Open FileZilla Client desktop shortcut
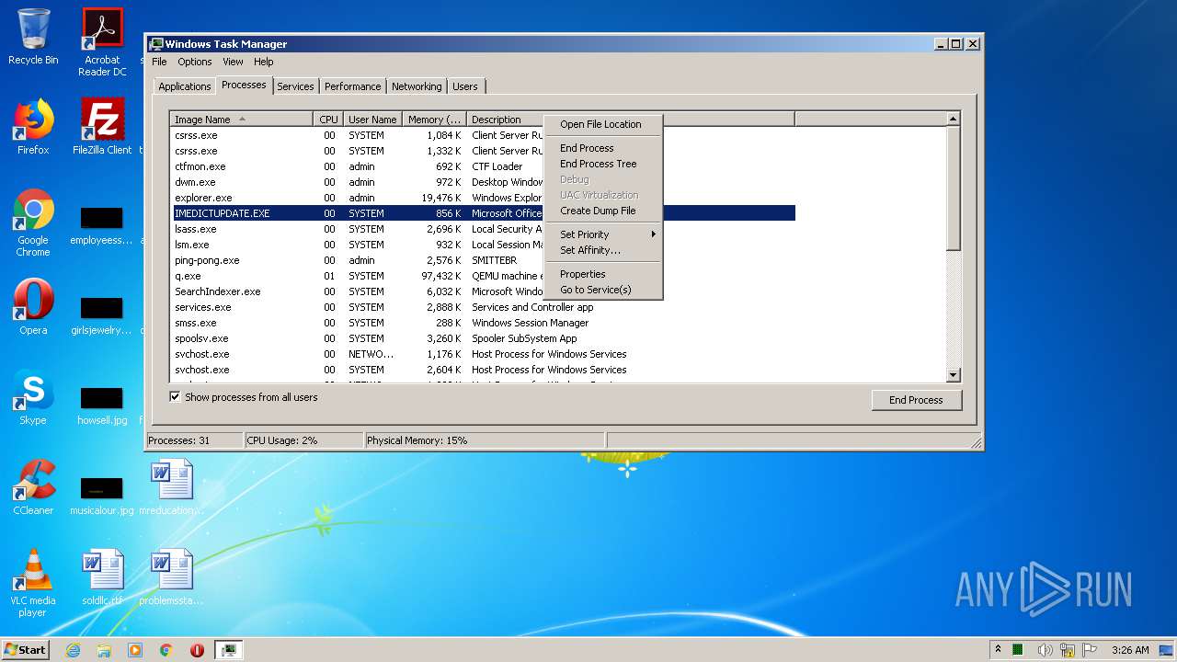The height and width of the screenshot is (662, 1177). point(102,127)
